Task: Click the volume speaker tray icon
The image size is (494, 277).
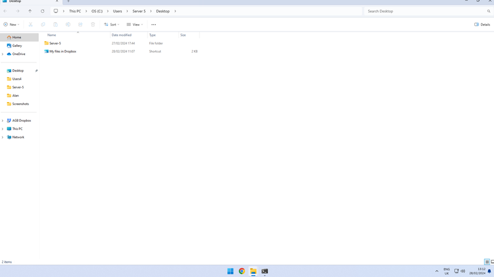Action: click(463, 271)
